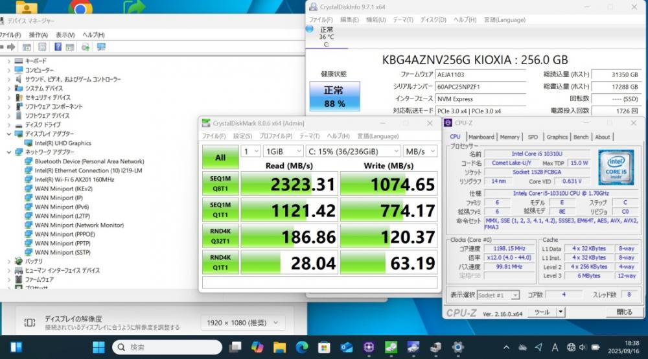This screenshot has width=648, height=359.
Task: Open the test count dropdown showing 1
Action: (x=251, y=152)
